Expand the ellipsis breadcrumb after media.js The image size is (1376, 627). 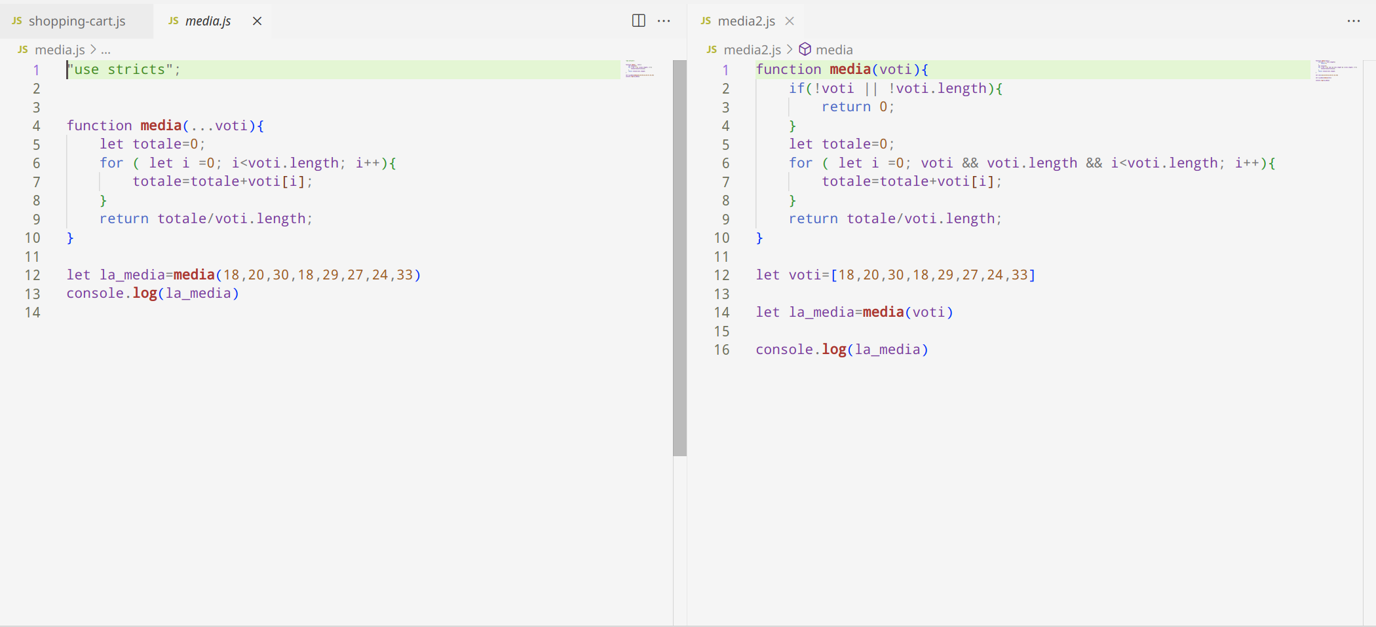point(106,50)
